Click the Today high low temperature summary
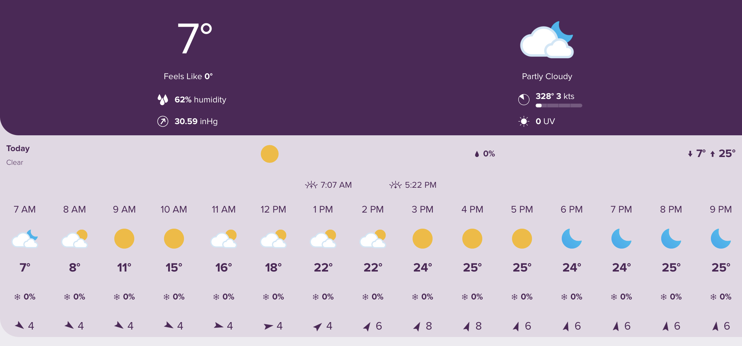742x346 pixels. pyautogui.click(x=711, y=154)
